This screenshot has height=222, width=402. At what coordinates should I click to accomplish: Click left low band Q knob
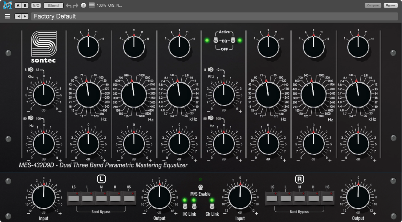click(88, 47)
